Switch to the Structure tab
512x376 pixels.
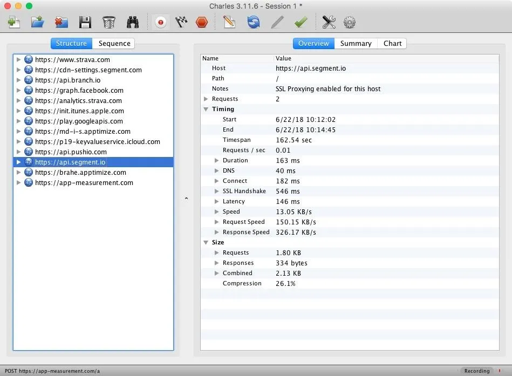tap(71, 43)
